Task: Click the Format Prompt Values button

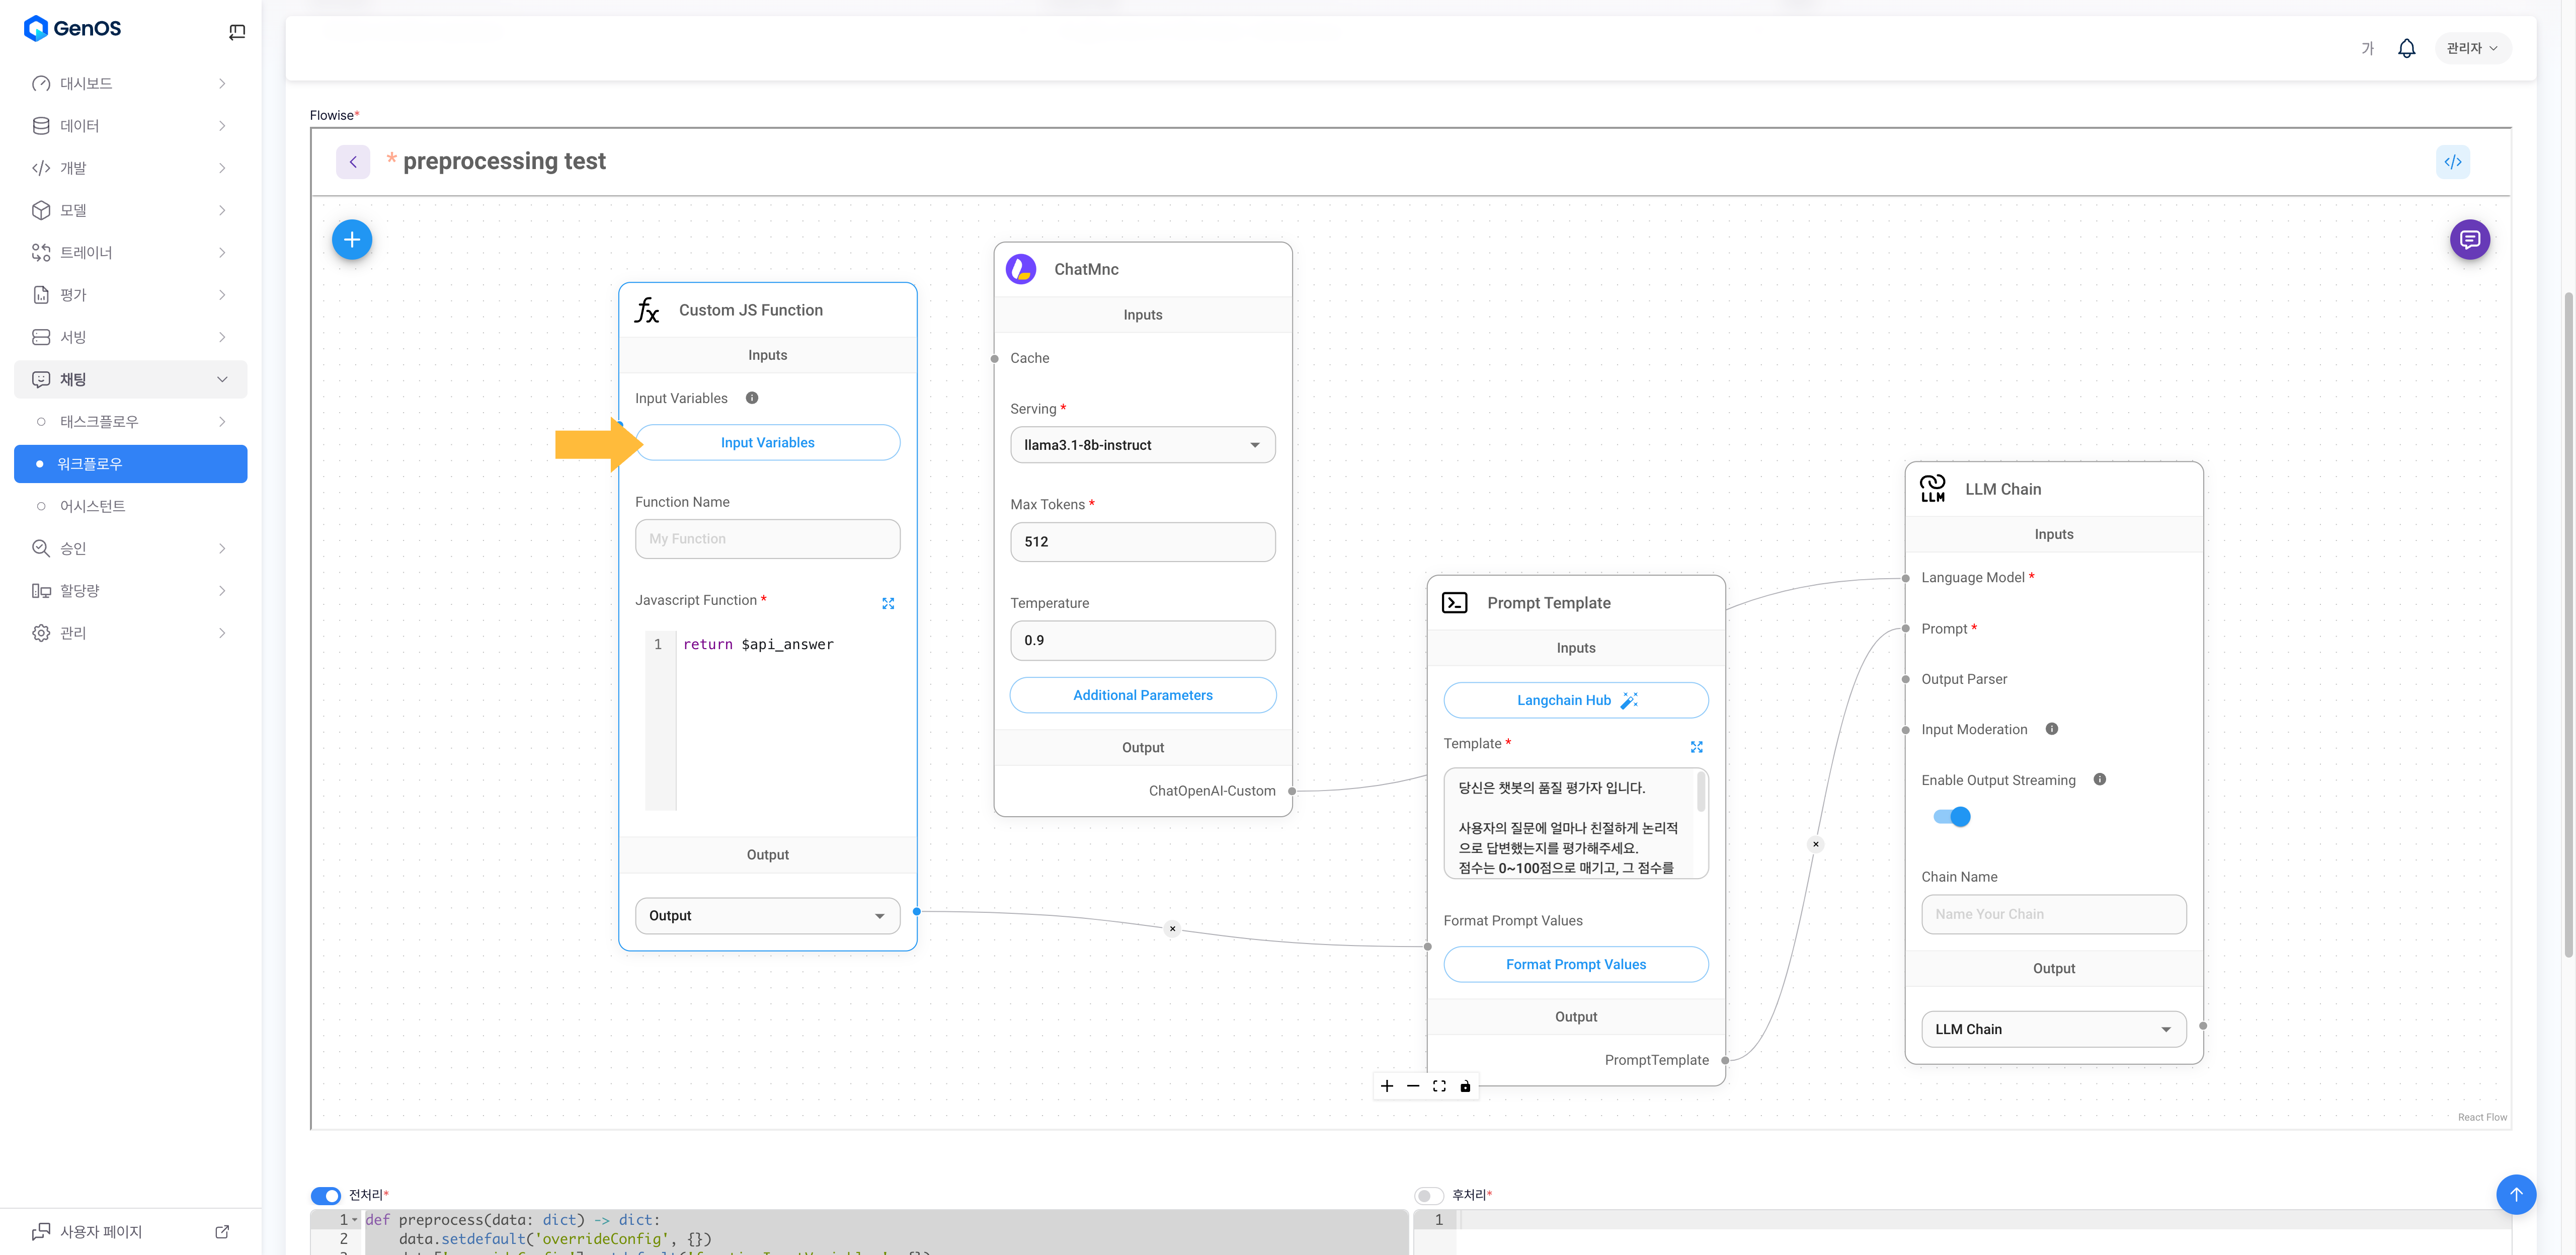Action: pos(1575,964)
